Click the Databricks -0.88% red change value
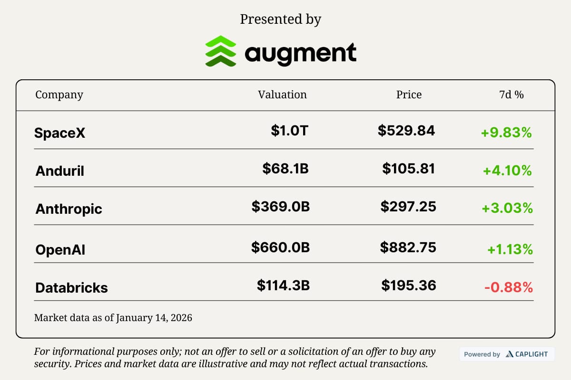571x380 pixels. pyautogui.click(x=509, y=287)
